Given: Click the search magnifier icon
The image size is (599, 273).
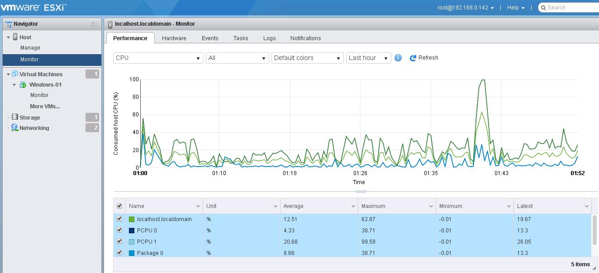Looking at the screenshot, I should click(x=543, y=8).
